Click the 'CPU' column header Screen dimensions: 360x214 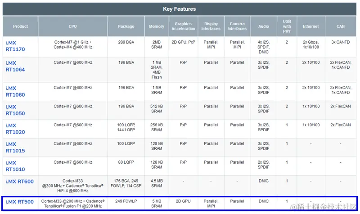point(73,27)
